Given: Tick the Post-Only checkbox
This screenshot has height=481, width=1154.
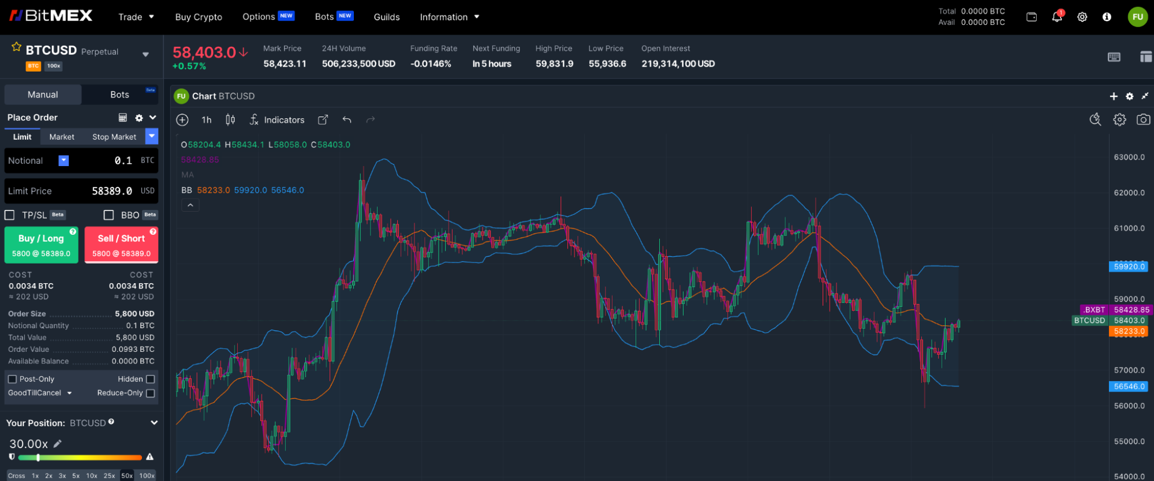Looking at the screenshot, I should coord(12,379).
